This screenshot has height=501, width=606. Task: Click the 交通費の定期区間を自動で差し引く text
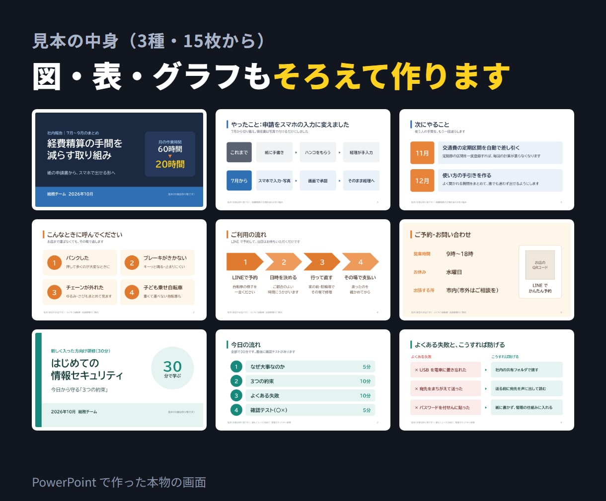pyautogui.click(x=481, y=148)
